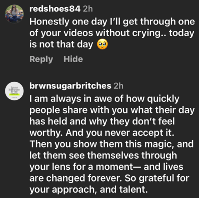199x198 pixels.
Task: Click the brwnsugarbritches username
Action: coord(70,86)
